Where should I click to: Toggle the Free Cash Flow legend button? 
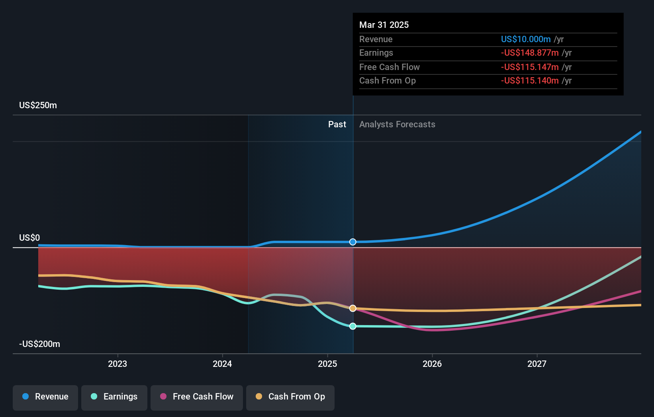pyautogui.click(x=197, y=398)
